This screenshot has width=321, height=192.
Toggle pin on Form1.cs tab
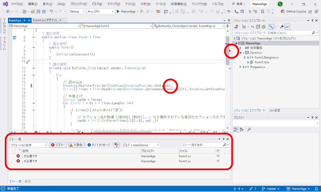click(x=24, y=20)
